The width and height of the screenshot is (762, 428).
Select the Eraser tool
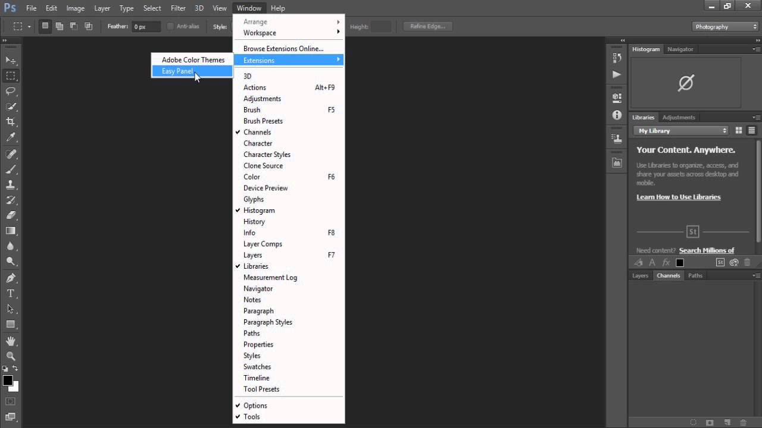click(11, 215)
